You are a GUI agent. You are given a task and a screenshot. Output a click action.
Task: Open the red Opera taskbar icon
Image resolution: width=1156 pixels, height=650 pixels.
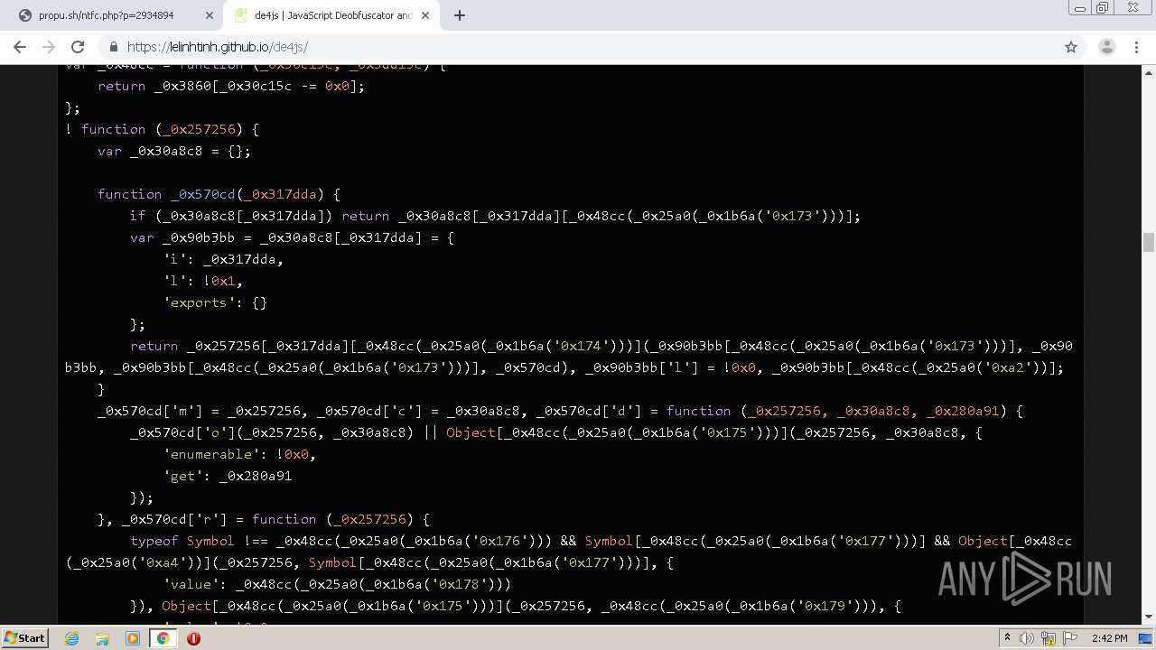(193, 638)
